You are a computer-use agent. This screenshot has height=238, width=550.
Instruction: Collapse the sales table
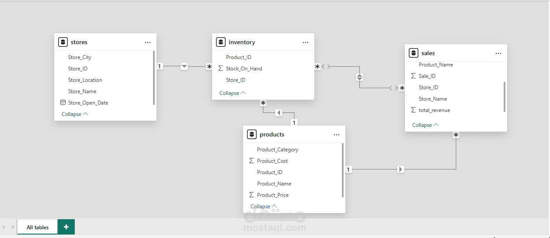(425, 125)
